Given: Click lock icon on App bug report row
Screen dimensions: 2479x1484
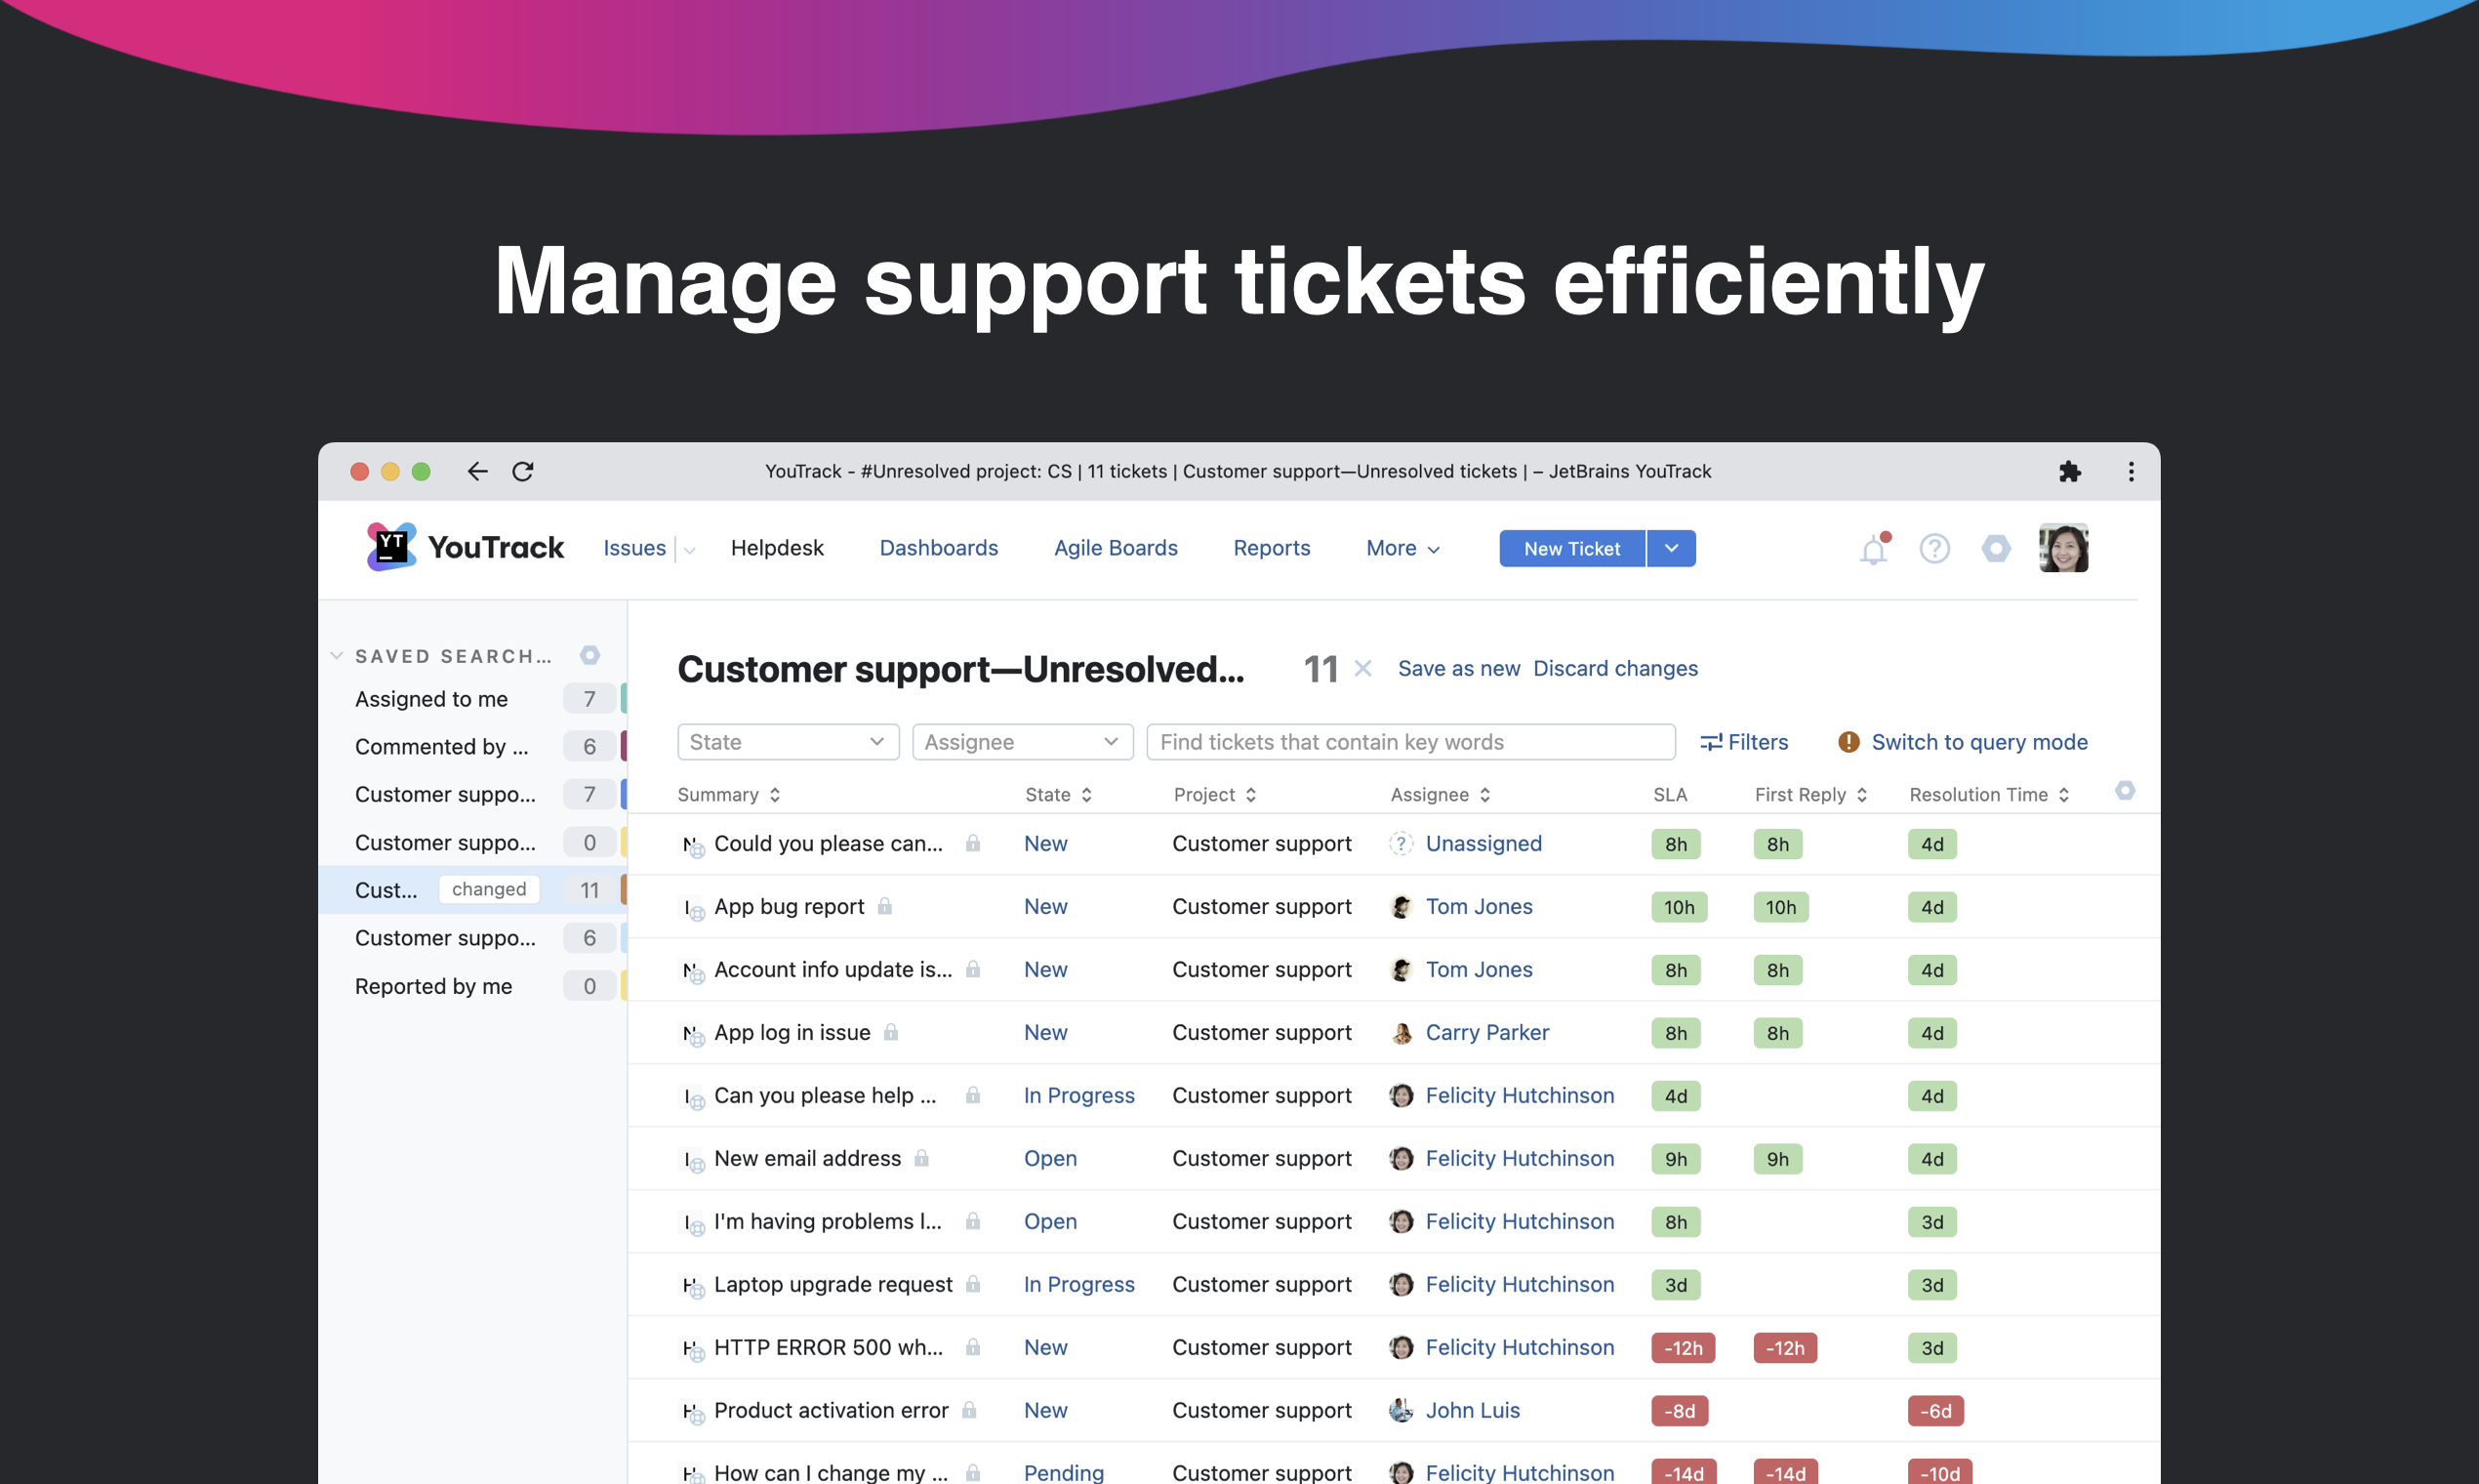Looking at the screenshot, I should click(x=884, y=906).
